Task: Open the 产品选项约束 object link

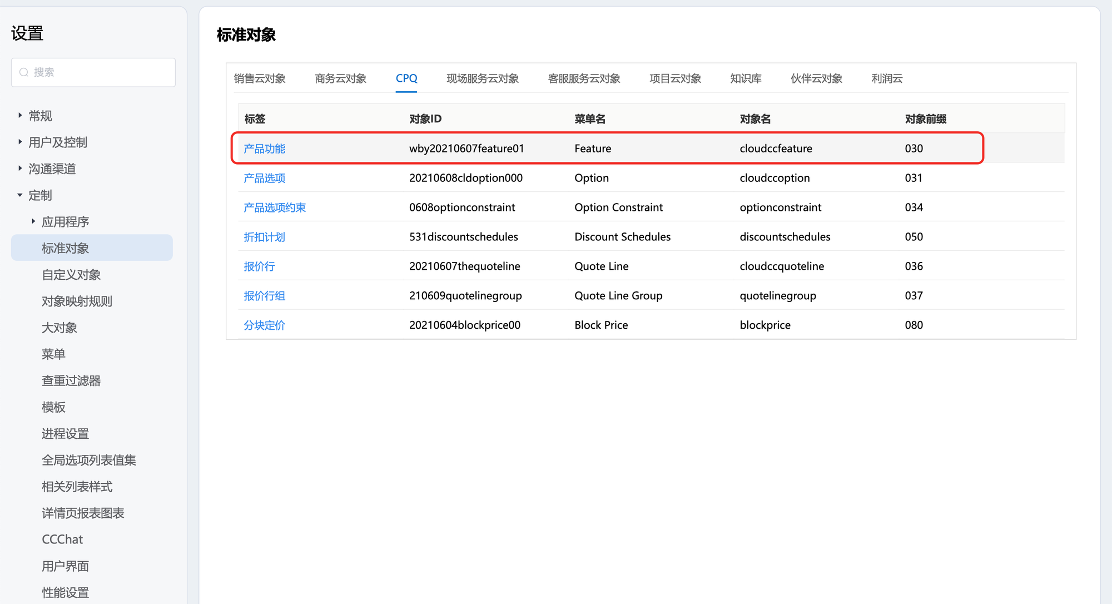Action: pos(275,207)
